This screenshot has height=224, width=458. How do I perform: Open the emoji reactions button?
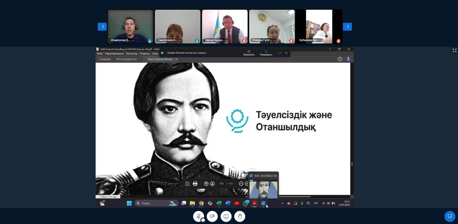tap(226, 216)
